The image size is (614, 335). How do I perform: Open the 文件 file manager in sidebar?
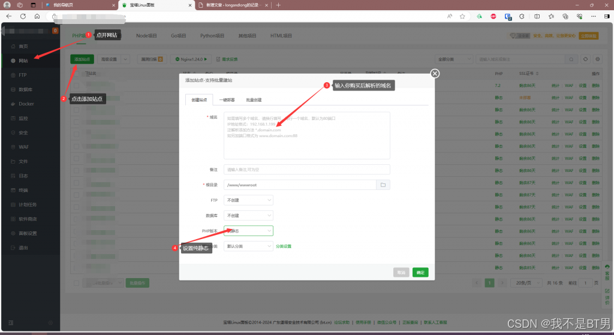[23, 161]
